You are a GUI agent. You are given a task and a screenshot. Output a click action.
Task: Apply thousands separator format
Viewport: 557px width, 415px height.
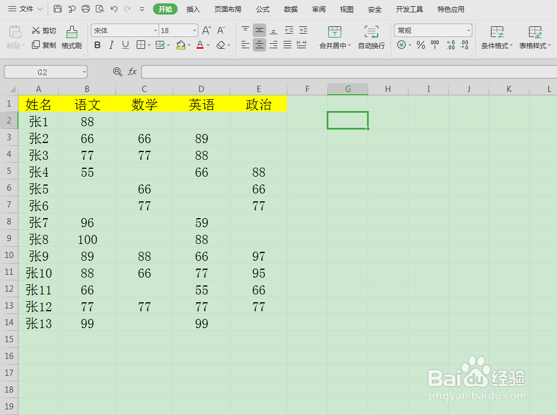point(435,45)
